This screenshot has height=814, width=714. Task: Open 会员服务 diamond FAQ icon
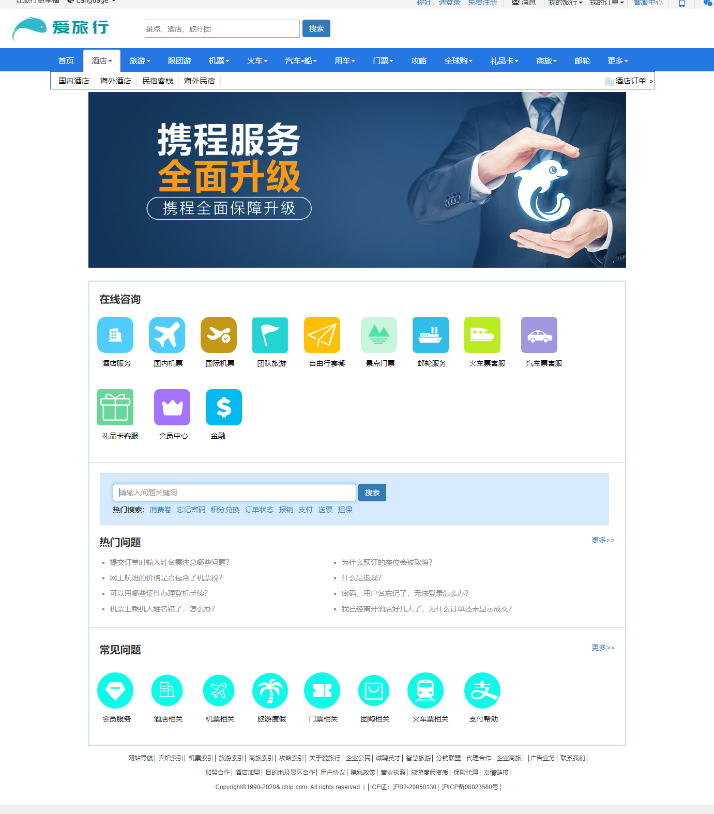click(x=115, y=690)
